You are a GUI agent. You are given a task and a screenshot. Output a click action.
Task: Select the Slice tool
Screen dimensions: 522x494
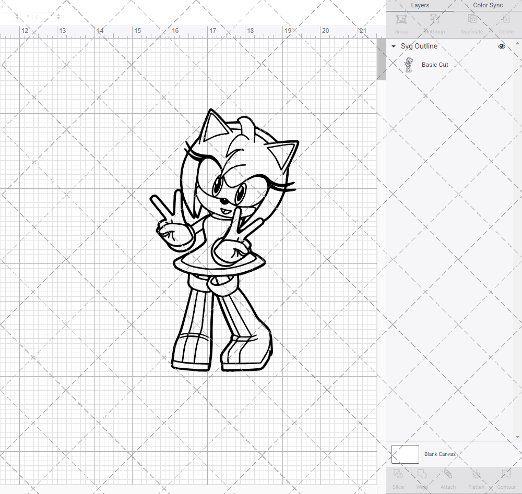(x=398, y=478)
